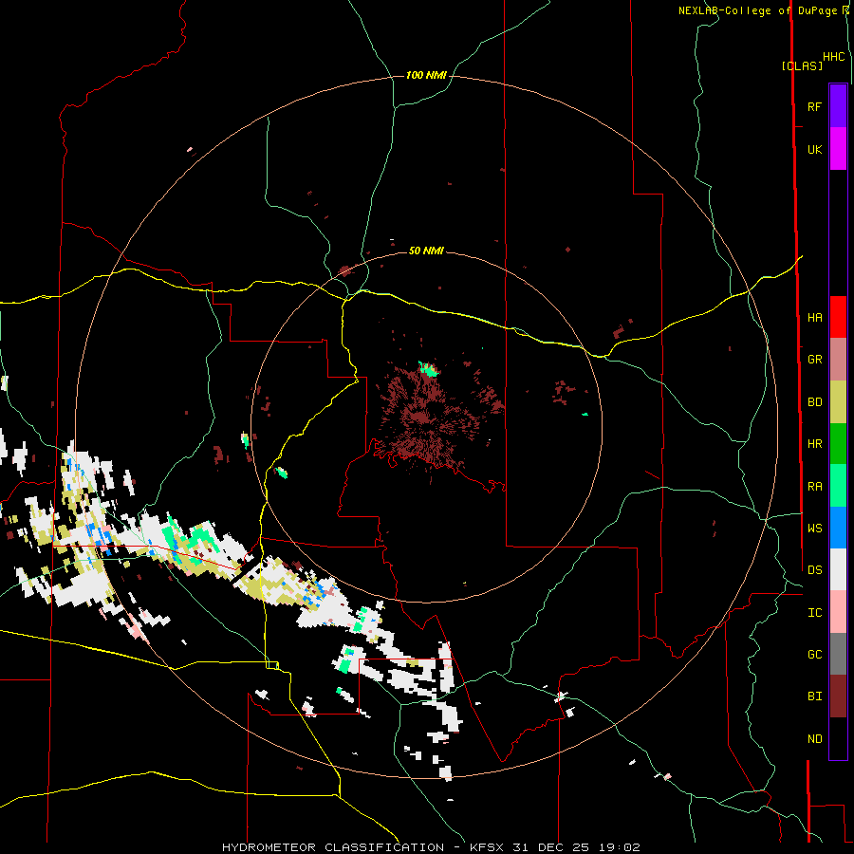This screenshot has height=854, width=854.
Task: Click the "WS" legend label text
Action: pos(814,528)
